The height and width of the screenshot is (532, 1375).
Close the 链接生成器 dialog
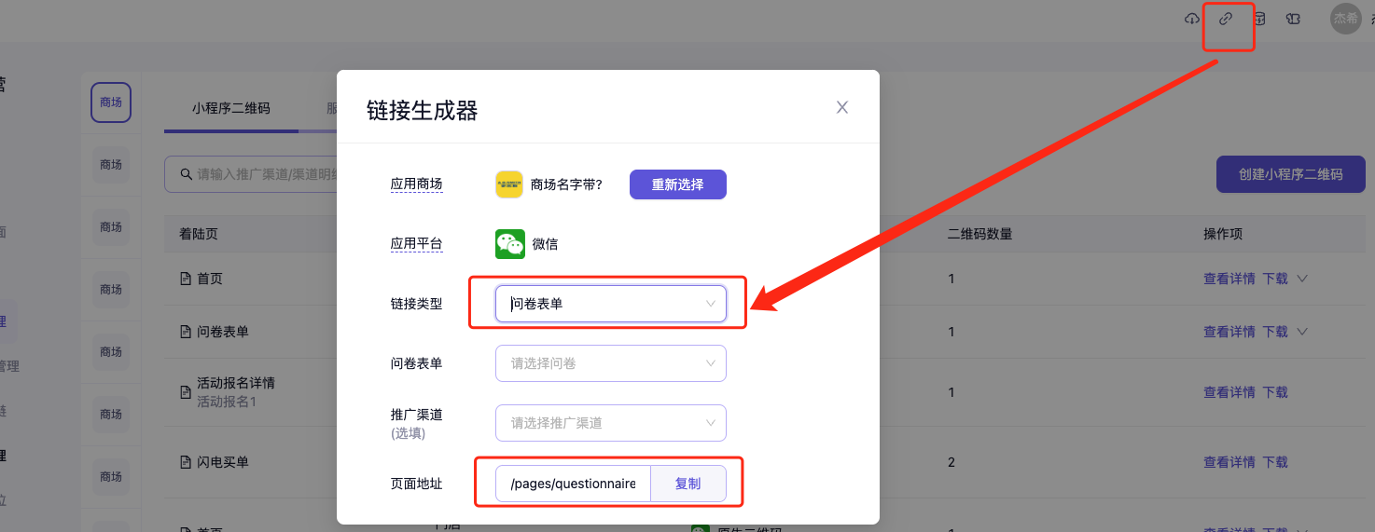tap(841, 107)
